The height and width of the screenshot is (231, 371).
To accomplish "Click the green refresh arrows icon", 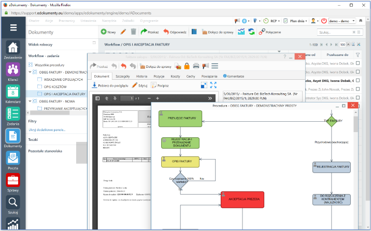I will click(251, 32).
